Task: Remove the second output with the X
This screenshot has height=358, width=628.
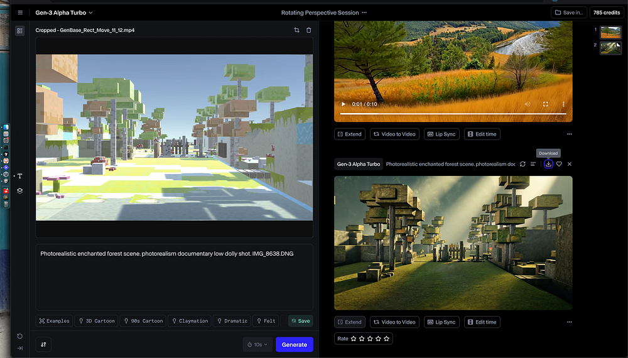Action: tap(570, 164)
